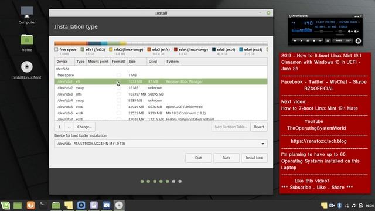Go Back to the previous installer step

point(226,158)
